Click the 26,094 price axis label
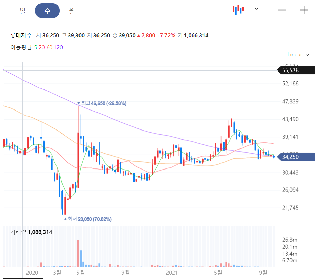 coord(290,190)
